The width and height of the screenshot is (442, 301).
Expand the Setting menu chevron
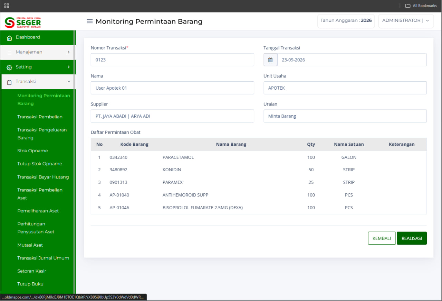tap(68, 67)
